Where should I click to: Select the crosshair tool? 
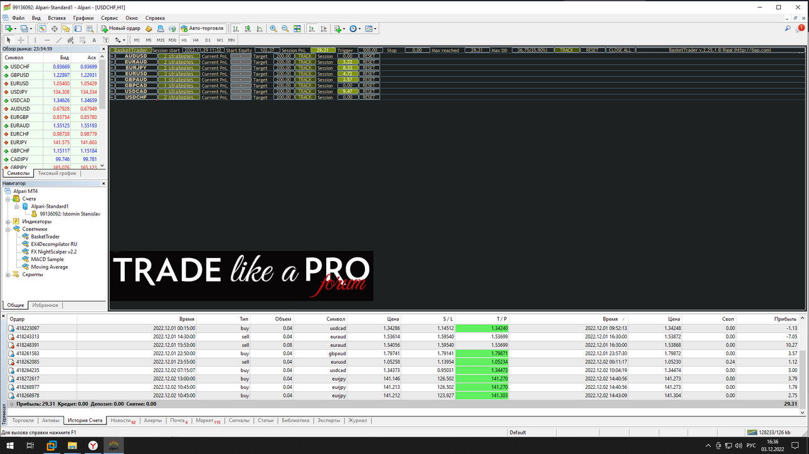click(21, 40)
